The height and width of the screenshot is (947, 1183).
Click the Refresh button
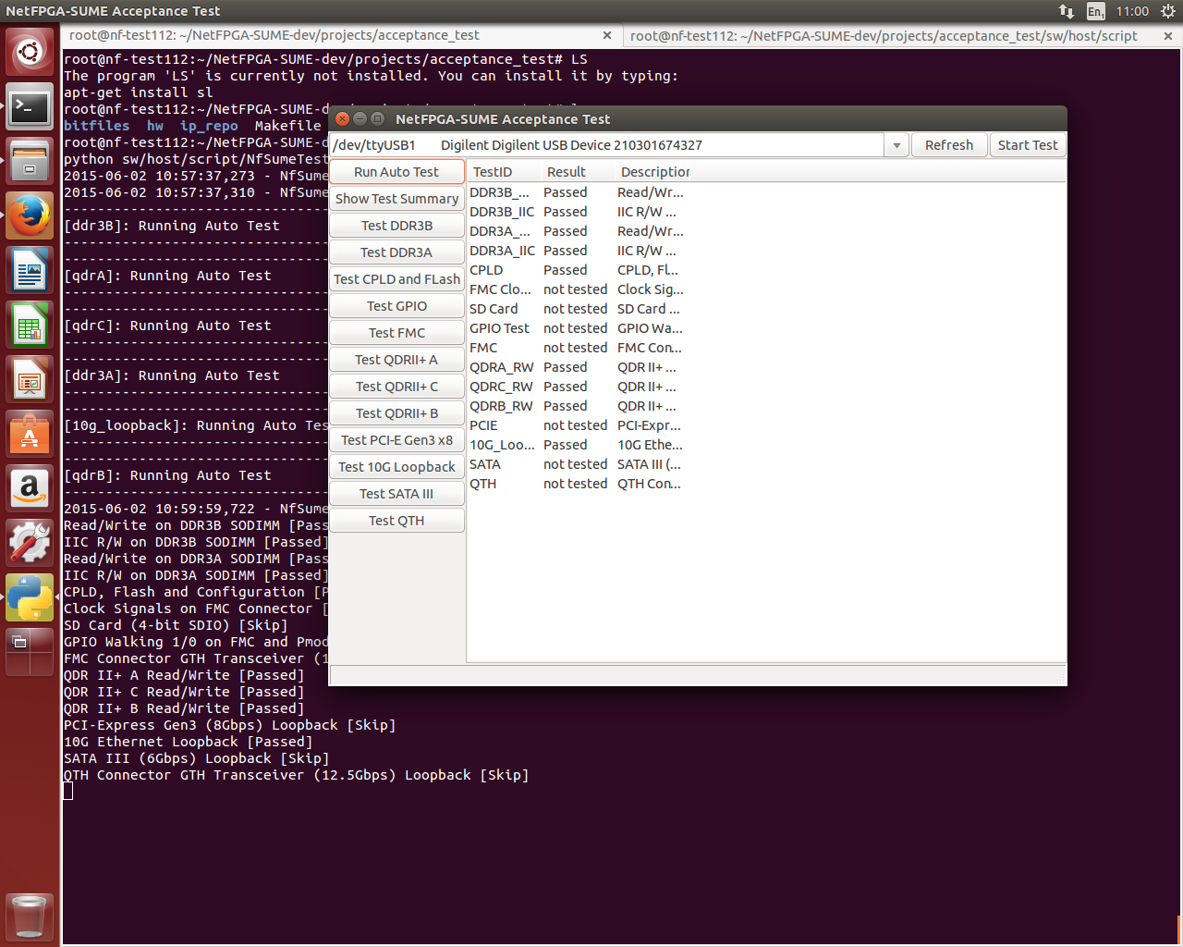click(948, 145)
